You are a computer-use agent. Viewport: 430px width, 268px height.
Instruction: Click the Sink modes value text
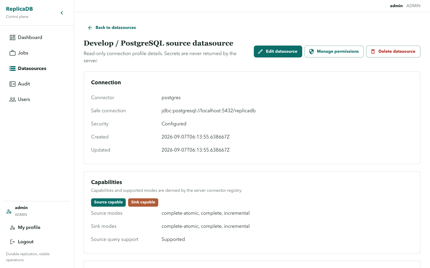coord(205,226)
